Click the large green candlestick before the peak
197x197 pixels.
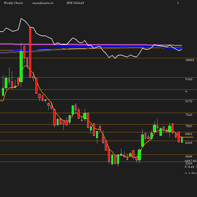(21, 66)
